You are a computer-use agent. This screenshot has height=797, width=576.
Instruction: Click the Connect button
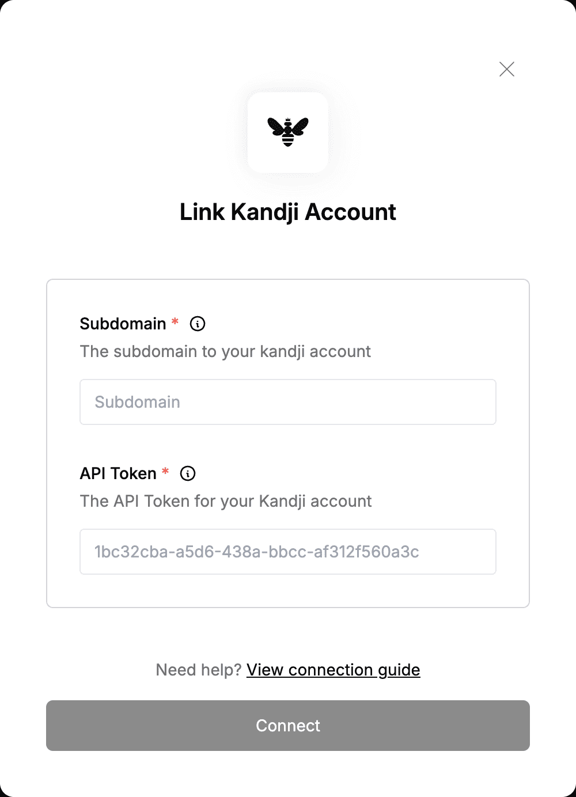pyautogui.click(x=288, y=726)
